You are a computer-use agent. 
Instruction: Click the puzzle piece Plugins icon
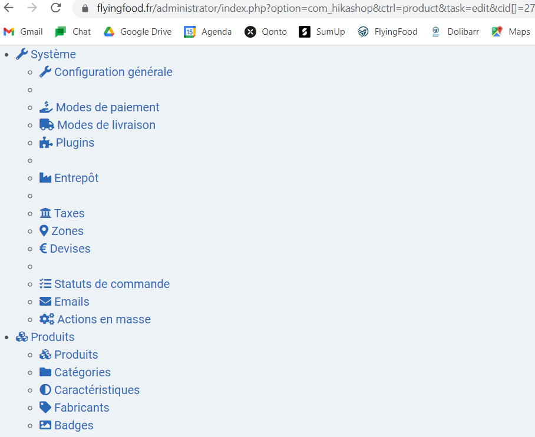click(x=46, y=143)
